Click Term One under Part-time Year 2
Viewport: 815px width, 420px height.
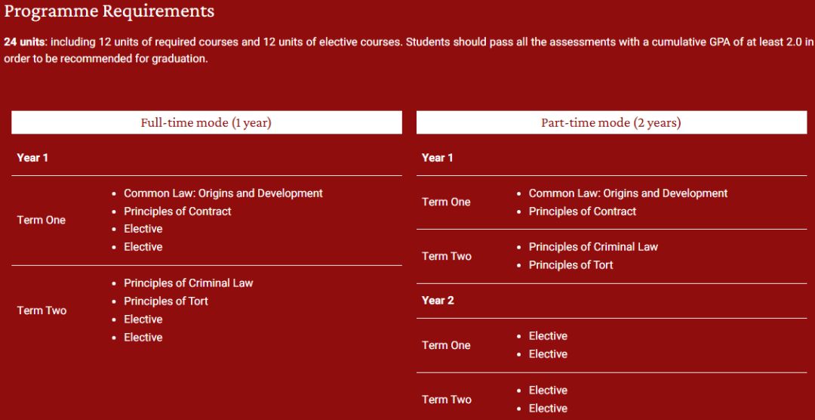click(446, 345)
